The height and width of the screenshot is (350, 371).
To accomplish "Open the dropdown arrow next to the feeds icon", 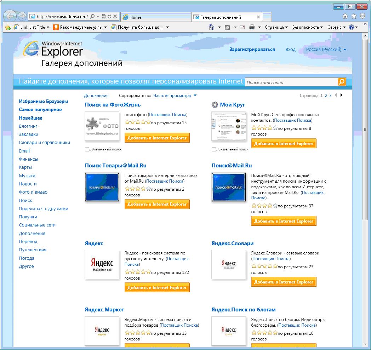I will [235, 27].
